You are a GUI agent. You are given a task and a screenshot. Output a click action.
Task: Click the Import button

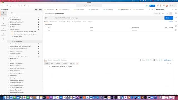point(41,10)
